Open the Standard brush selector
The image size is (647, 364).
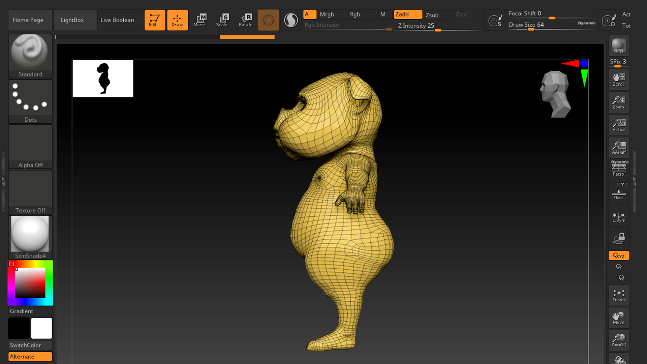point(30,56)
